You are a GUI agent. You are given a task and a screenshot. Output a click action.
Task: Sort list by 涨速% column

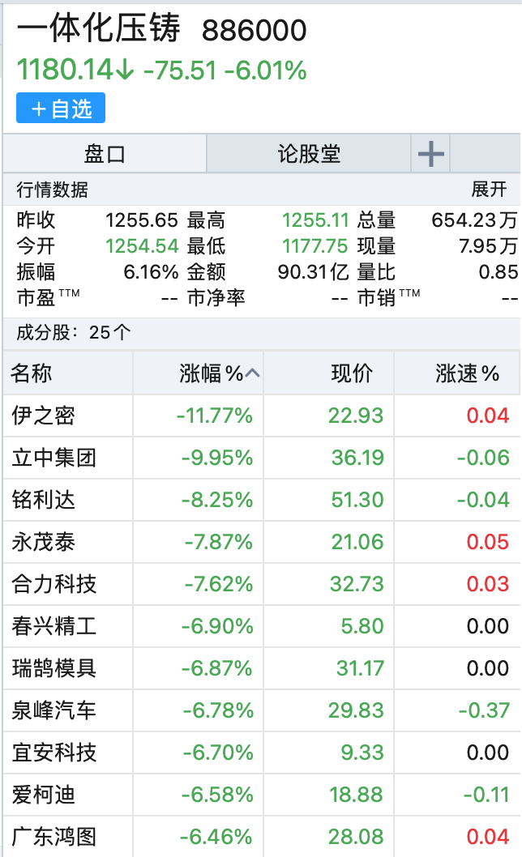467,373
